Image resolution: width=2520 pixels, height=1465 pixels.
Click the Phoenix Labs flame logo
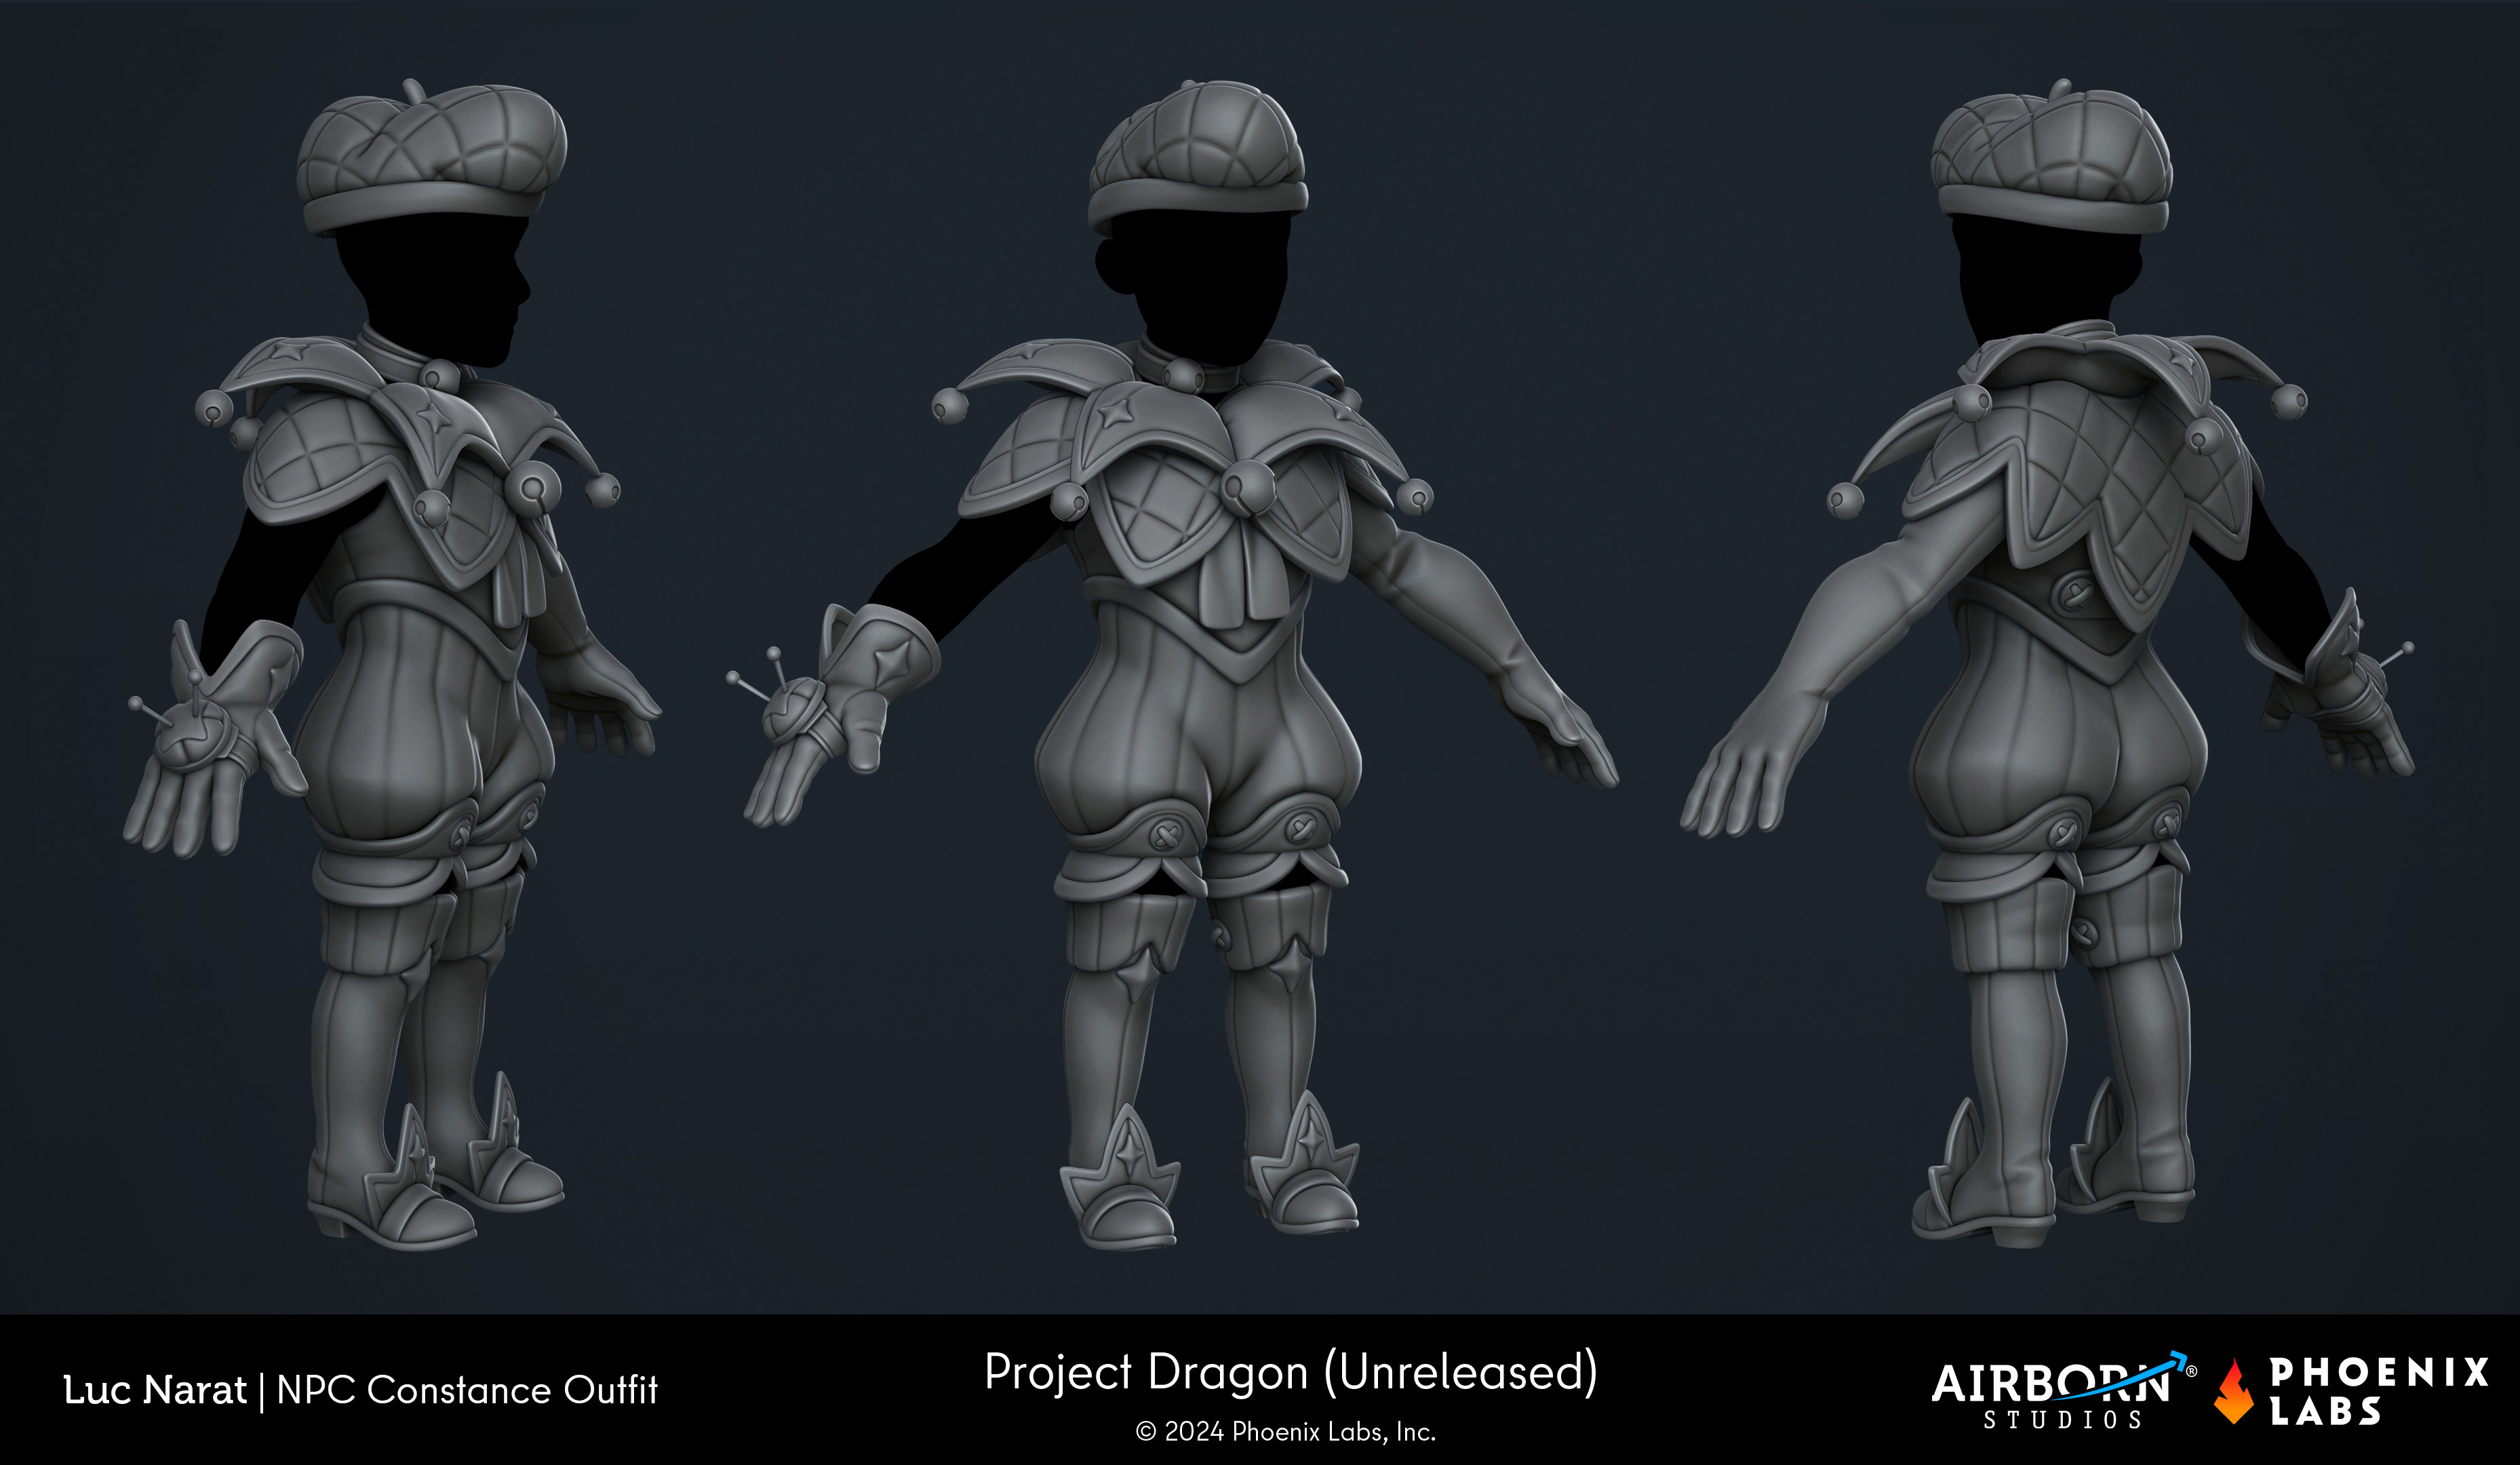(x=2234, y=1391)
